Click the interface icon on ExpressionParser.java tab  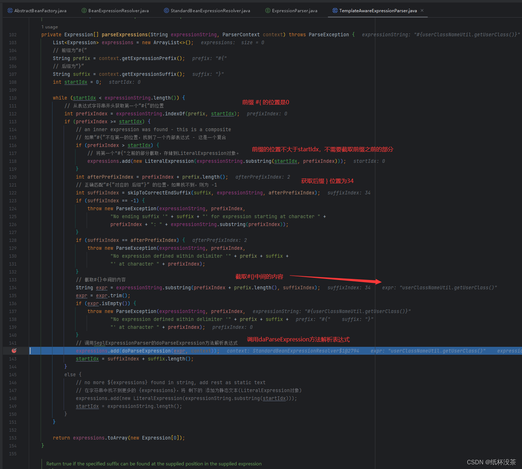[268, 10]
